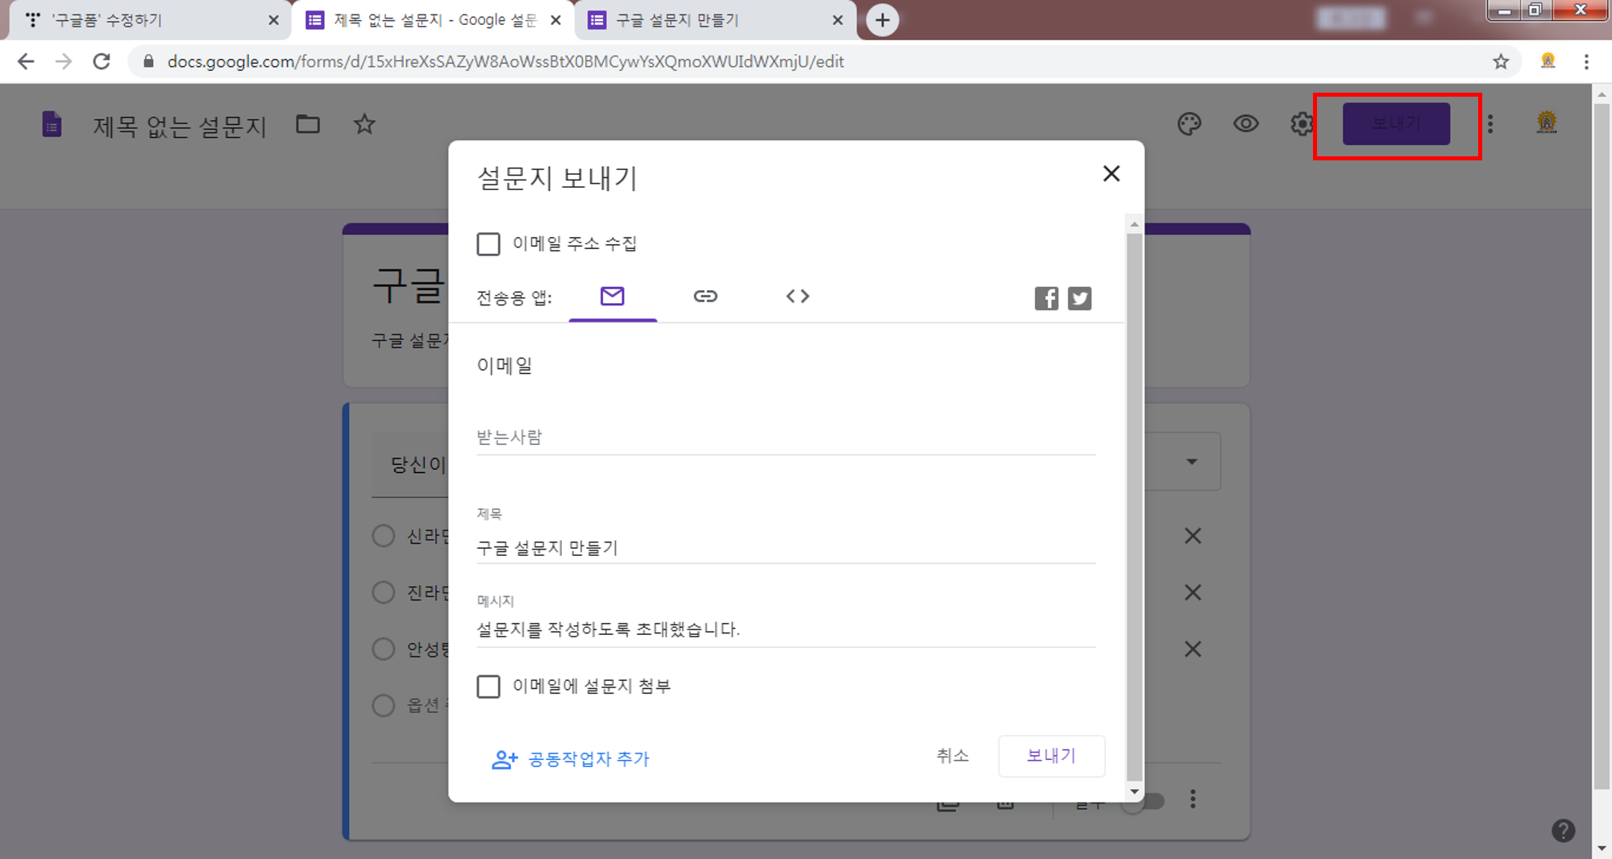Edit the 제목 field with 구글 설문지 만들기
Viewport: 1612px width, 859px height.
pos(786,548)
